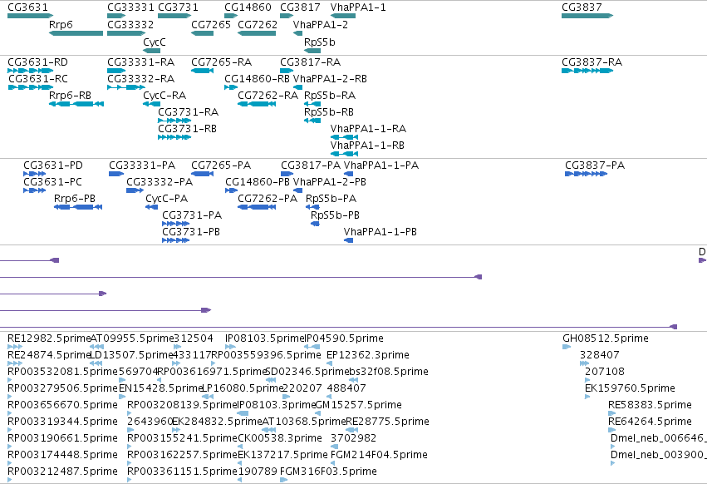
Task: Click EST CK00538.3prime
Action: (x=279, y=438)
